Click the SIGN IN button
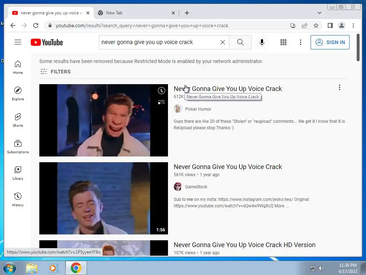 330,42
